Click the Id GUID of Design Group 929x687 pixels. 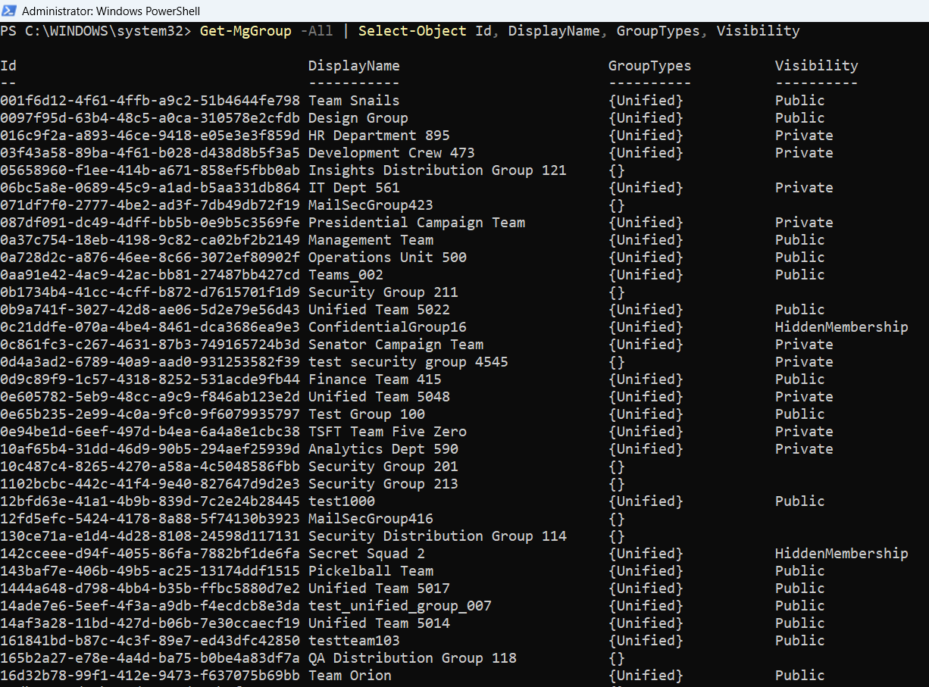[150, 118]
